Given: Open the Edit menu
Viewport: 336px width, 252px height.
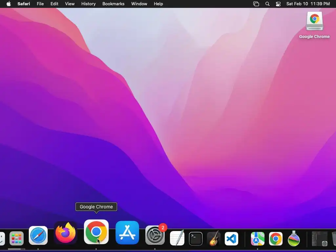Looking at the screenshot, I should coord(54,4).
